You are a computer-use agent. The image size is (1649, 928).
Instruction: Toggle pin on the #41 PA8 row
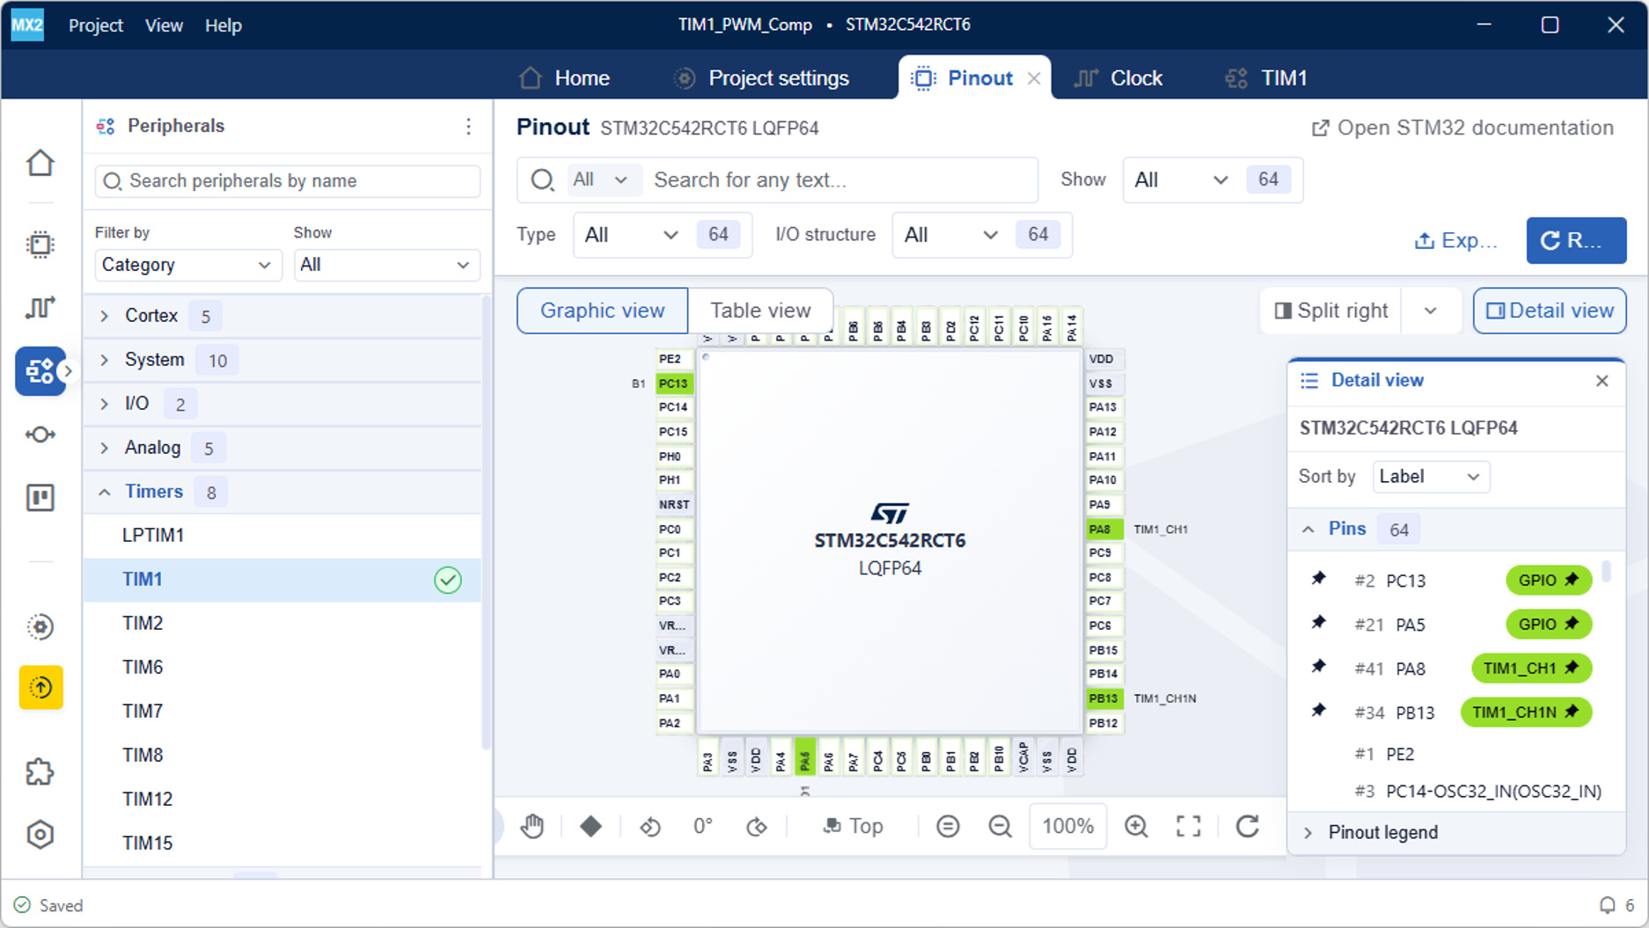(x=1318, y=667)
